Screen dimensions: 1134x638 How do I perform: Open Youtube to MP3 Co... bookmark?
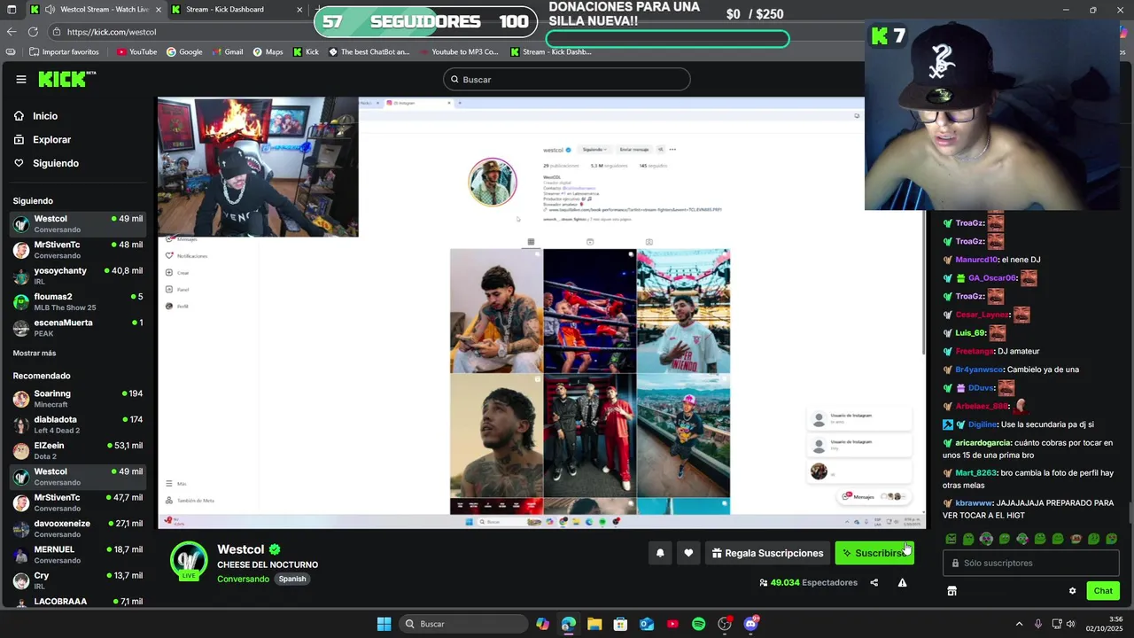point(458,52)
